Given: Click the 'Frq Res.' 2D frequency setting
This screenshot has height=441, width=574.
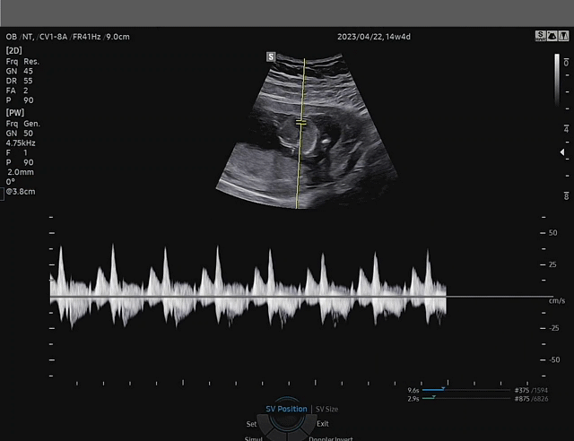Looking at the screenshot, I should (22, 62).
